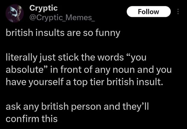The height and width of the screenshot is (129, 187).
Task: Click the word "front" in the tweet
Action: coord(71,70)
